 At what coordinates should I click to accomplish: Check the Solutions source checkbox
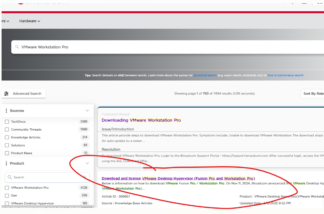[x=7, y=145]
